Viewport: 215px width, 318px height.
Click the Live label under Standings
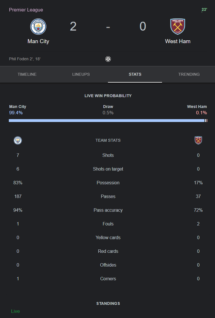pyautogui.click(x=15, y=311)
